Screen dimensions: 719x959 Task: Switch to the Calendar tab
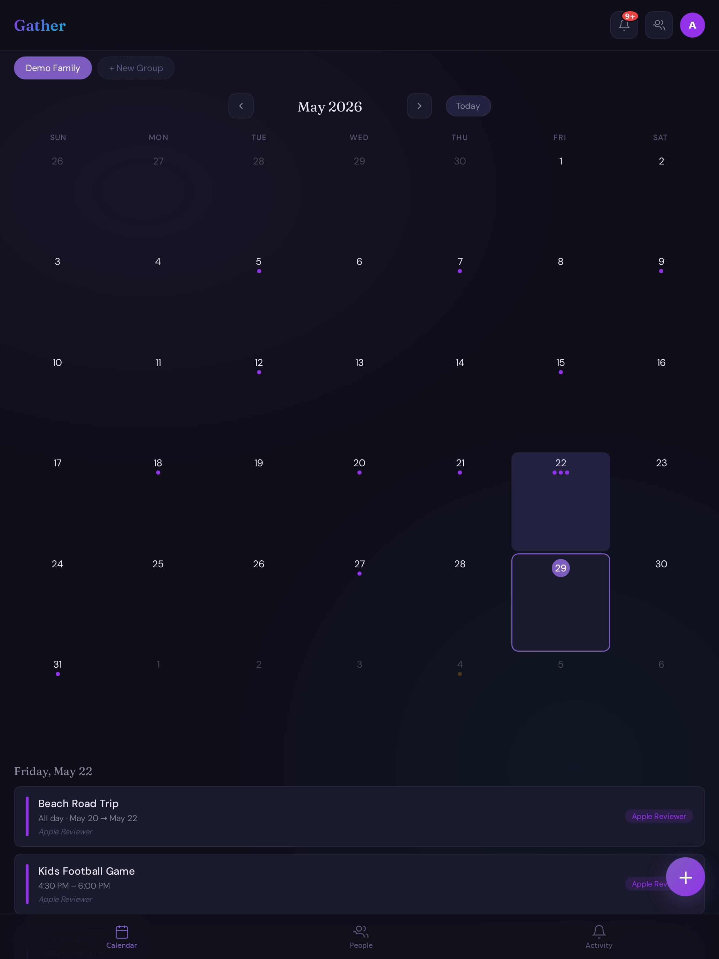(121, 937)
